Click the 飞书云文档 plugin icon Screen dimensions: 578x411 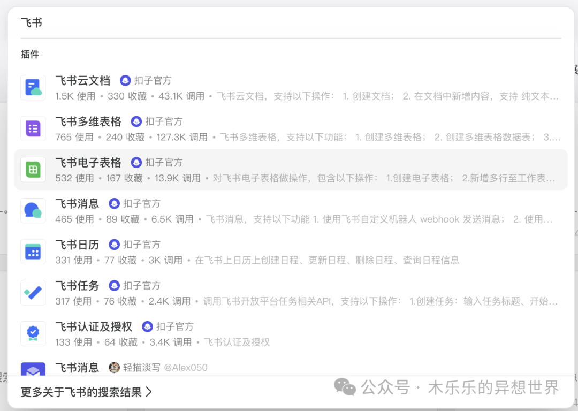(x=33, y=88)
